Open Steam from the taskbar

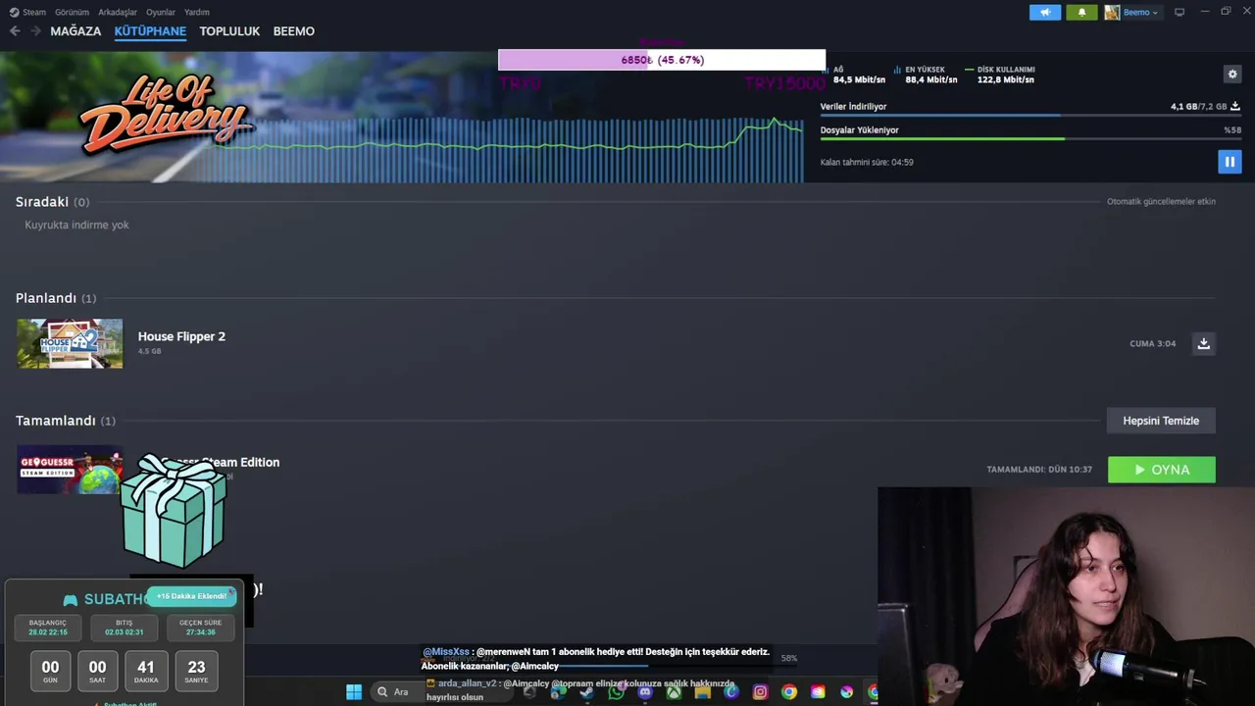click(x=586, y=692)
